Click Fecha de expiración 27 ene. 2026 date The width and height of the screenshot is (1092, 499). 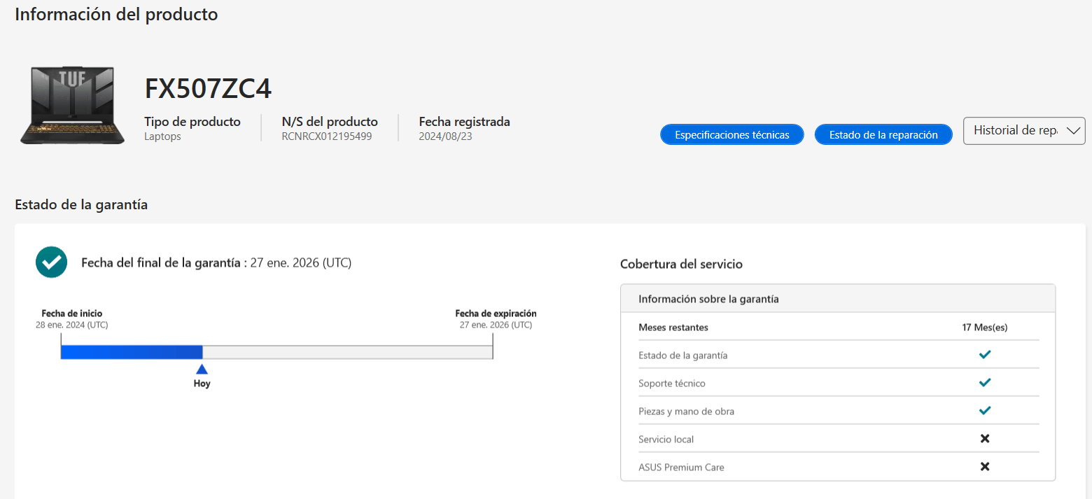coord(496,325)
